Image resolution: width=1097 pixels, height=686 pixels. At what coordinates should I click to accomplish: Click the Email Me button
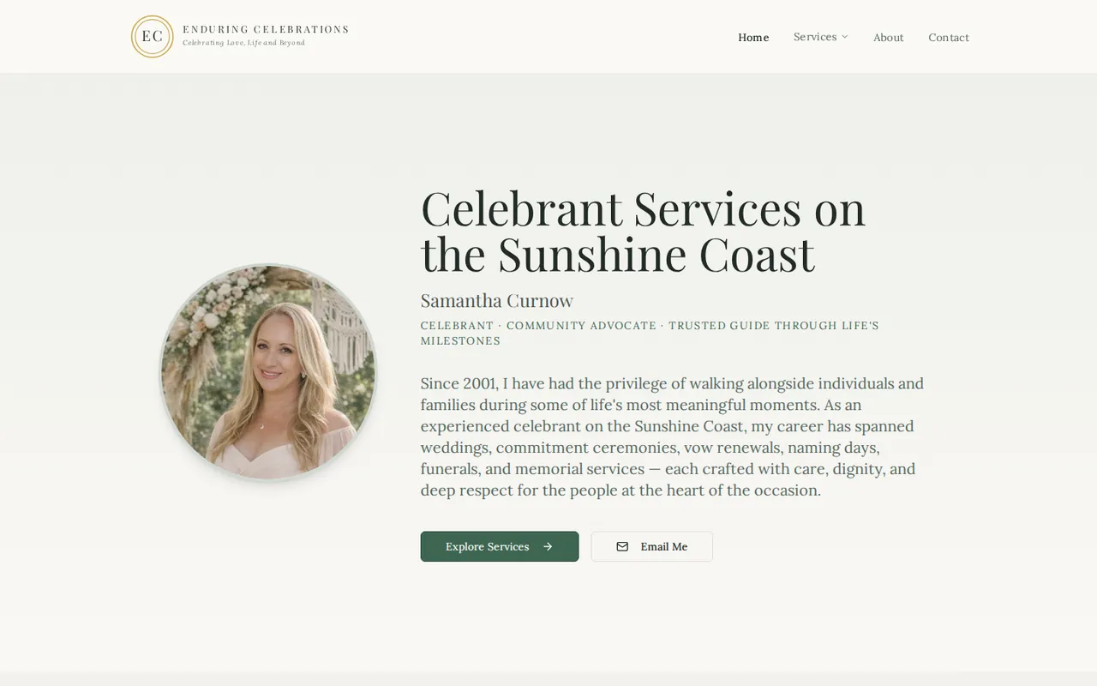click(652, 547)
